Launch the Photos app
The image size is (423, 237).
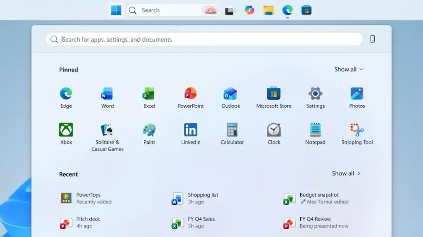(x=357, y=98)
